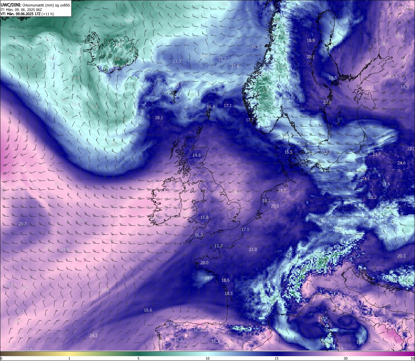The image size is (415, 361).
Task: Click the value 21.7 on the map
Action: tap(376, 154)
